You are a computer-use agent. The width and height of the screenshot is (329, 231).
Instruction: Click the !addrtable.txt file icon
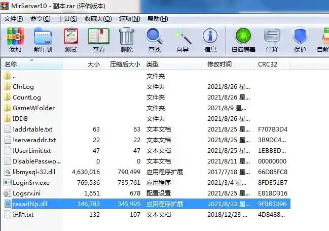coord(8,129)
